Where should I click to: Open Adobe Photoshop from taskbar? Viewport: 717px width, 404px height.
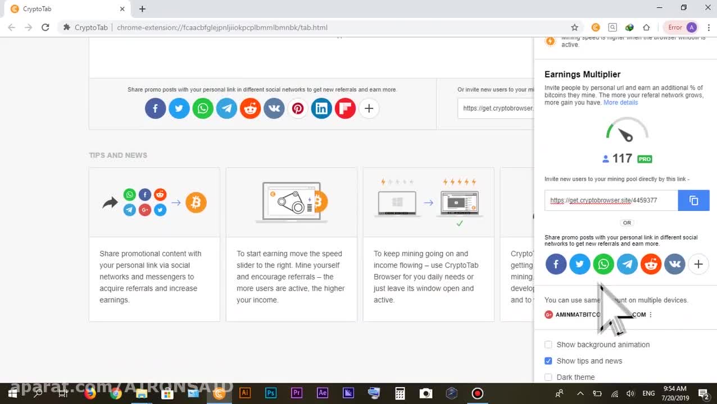[271, 393]
